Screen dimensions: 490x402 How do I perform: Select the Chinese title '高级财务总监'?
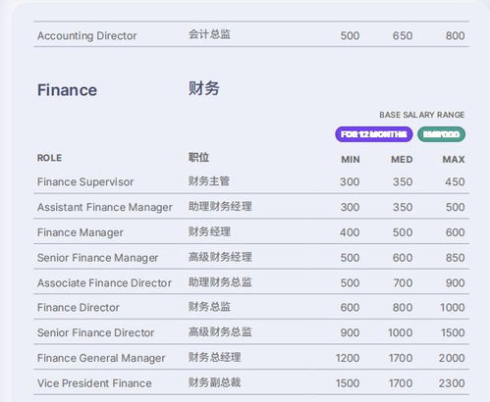coord(220,332)
